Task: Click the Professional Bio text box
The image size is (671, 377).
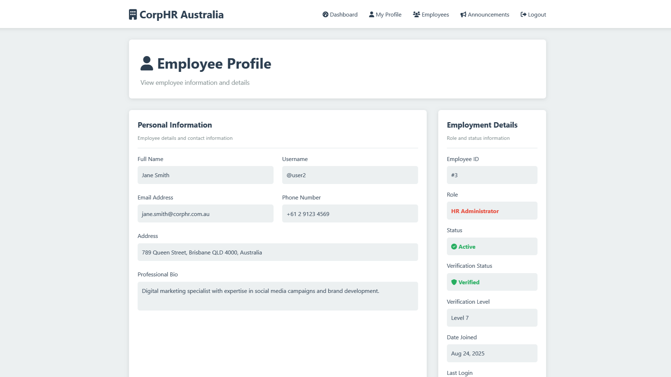Action: click(x=277, y=296)
